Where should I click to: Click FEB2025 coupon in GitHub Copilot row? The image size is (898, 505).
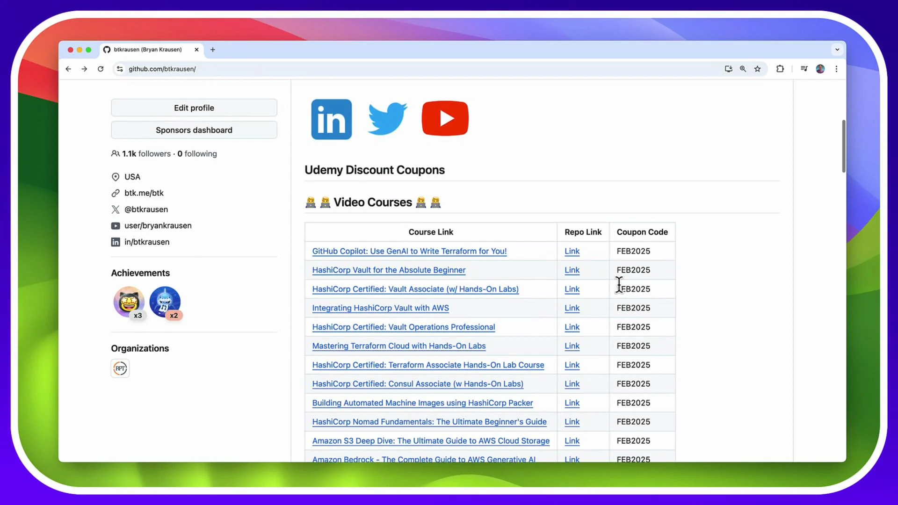tap(633, 251)
